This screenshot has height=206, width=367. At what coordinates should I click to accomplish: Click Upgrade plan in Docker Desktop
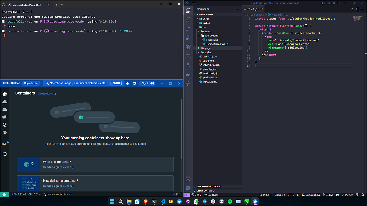[31, 83]
